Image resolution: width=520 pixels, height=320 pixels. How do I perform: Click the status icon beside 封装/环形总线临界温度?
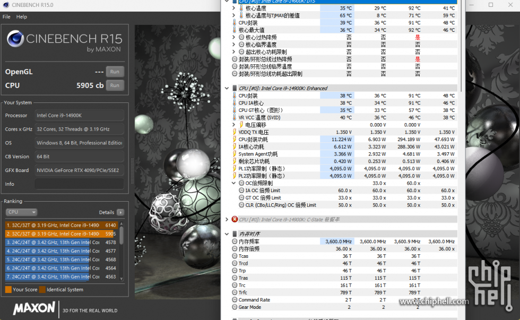(x=235, y=66)
